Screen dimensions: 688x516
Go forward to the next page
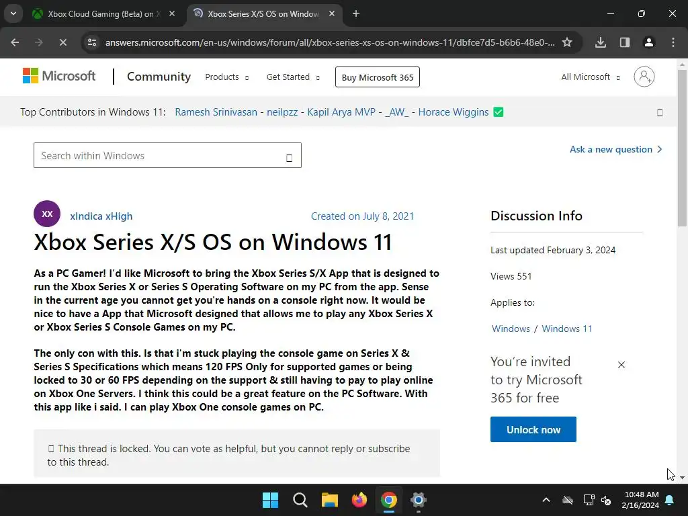click(x=39, y=42)
